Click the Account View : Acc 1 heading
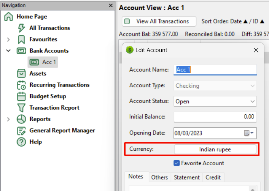This screenshot has height=191, width=269. click(152, 8)
